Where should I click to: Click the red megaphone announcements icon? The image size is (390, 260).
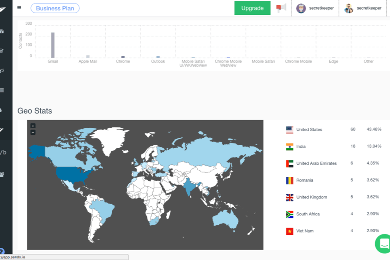(281, 8)
